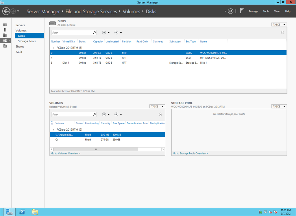296x216 pixels.
Task: Select disk 5 Storage Spaces row
Action: [x=168, y=63]
